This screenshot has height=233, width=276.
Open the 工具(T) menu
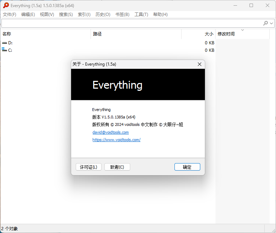coord(141,15)
